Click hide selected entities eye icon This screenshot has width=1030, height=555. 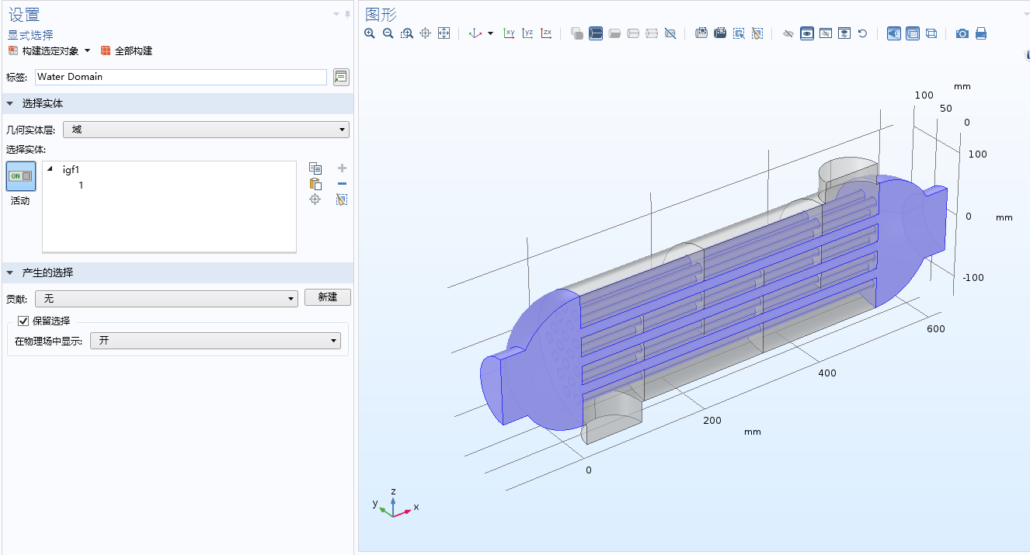[788, 33]
